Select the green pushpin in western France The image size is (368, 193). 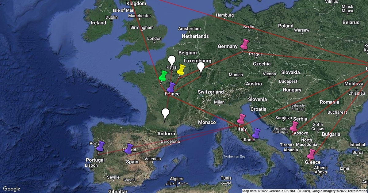(x=163, y=77)
